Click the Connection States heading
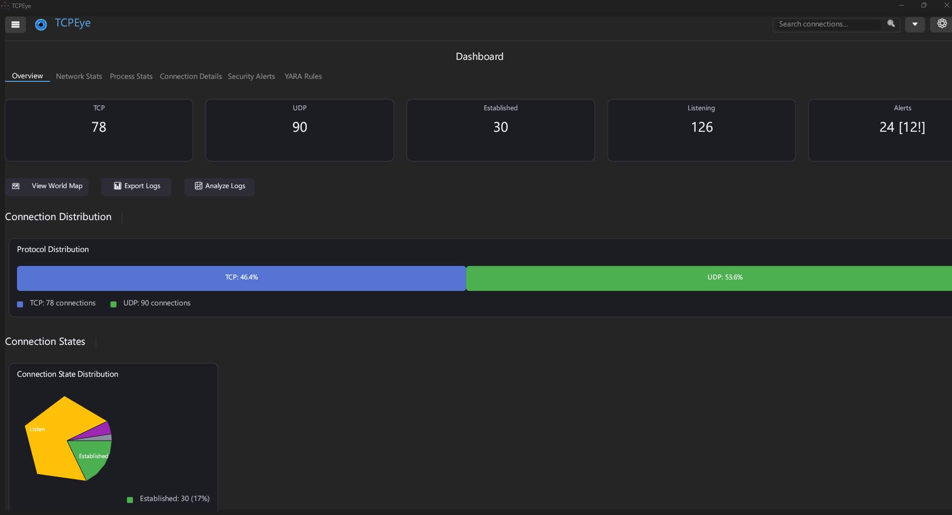Screen dimensions: 952x515 coord(45,342)
